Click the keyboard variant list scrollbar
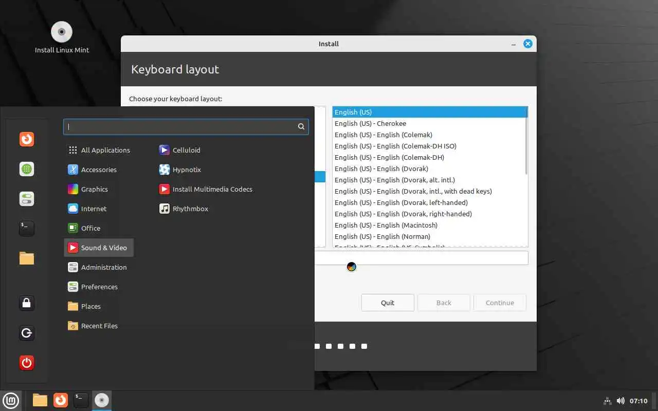This screenshot has width=658, height=411. click(x=526, y=140)
